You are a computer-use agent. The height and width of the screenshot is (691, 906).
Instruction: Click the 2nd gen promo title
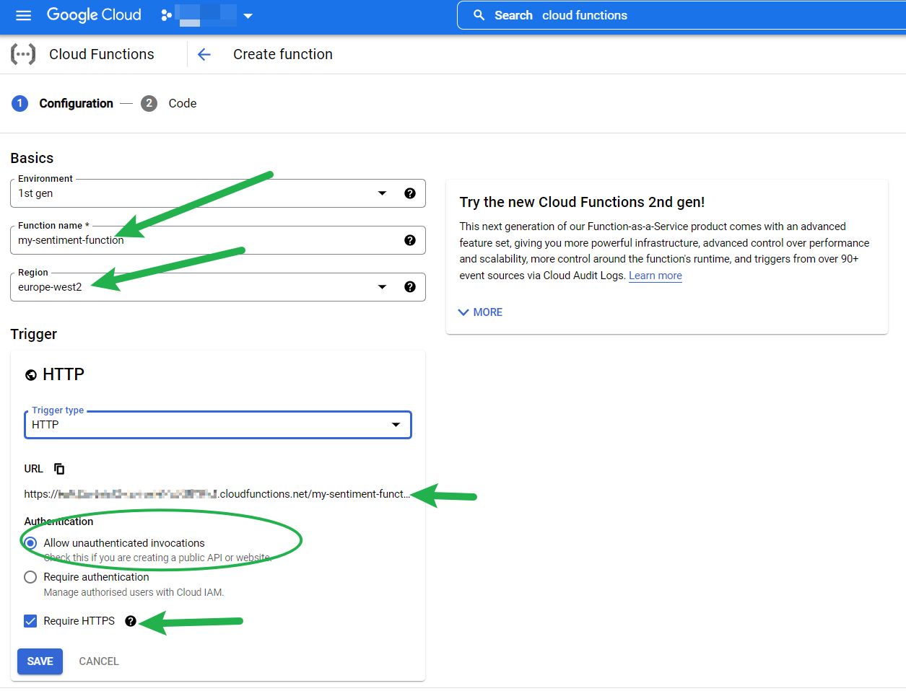click(582, 202)
